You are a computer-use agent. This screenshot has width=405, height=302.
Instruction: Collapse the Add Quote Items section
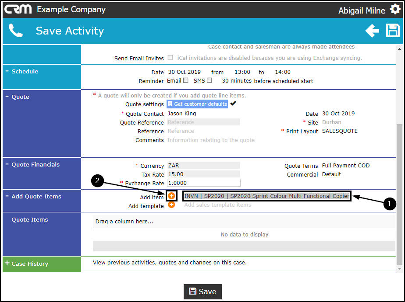(7, 196)
